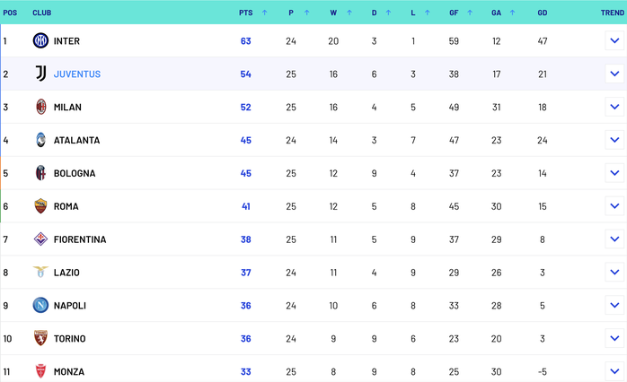The height and width of the screenshot is (382, 627).
Task: Sort table by D (draws) arrow
Action: pos(388,13)
